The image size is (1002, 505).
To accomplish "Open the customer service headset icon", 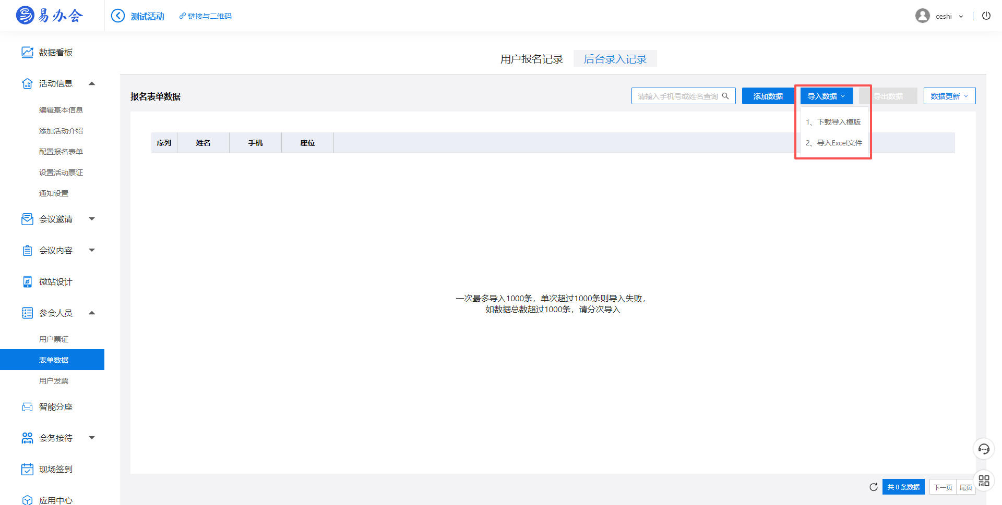I will tap(983, 449).
